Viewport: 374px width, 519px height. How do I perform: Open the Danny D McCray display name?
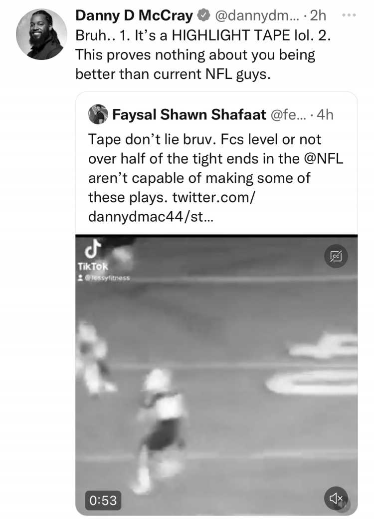134,15
